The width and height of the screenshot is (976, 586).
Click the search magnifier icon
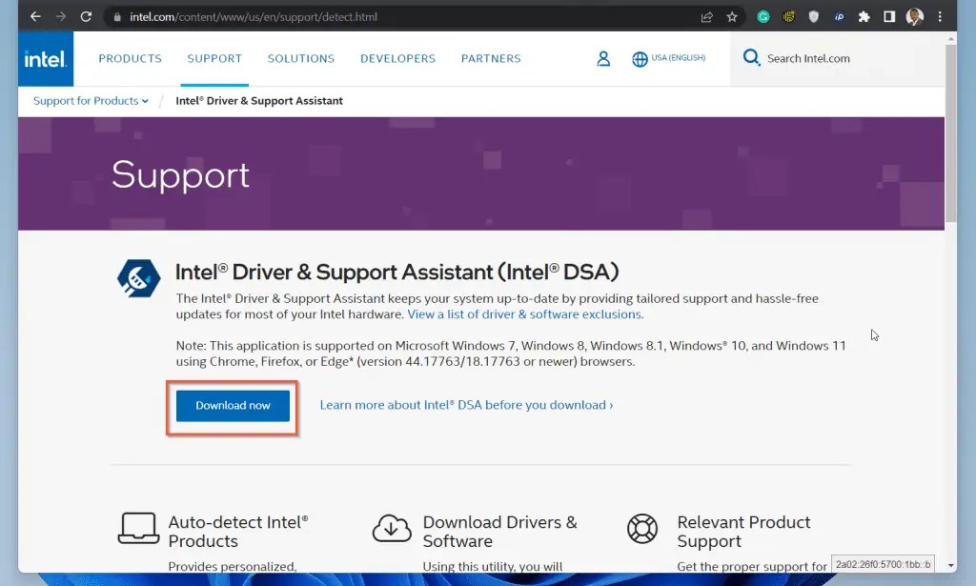(751, 58)
